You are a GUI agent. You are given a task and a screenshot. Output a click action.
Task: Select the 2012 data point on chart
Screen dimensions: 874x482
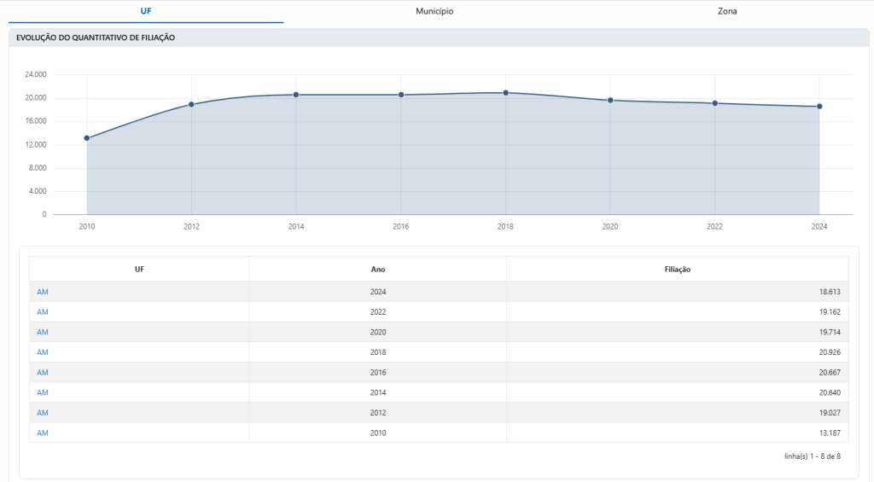(x=191, y=104)
